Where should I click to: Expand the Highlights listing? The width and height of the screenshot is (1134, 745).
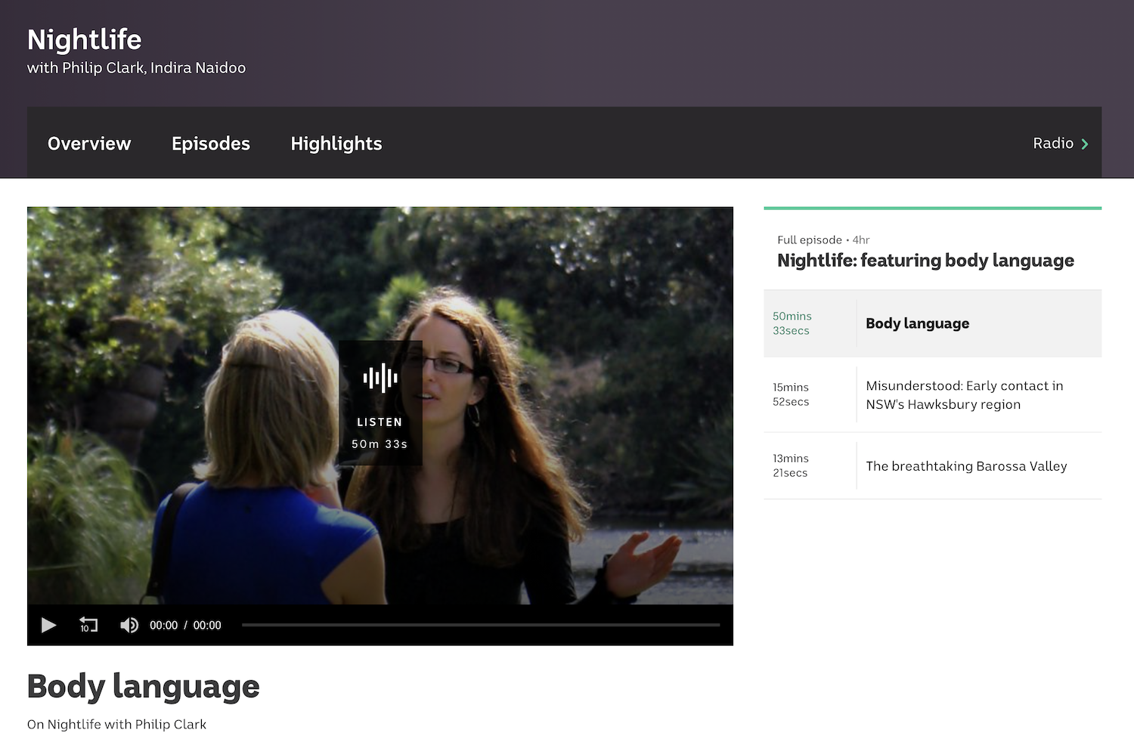336,144
